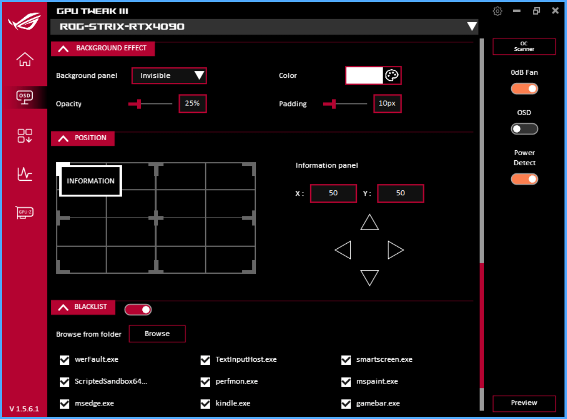567x419 pixels.
Task: Click the Padding slider handle
Action: 333,104
